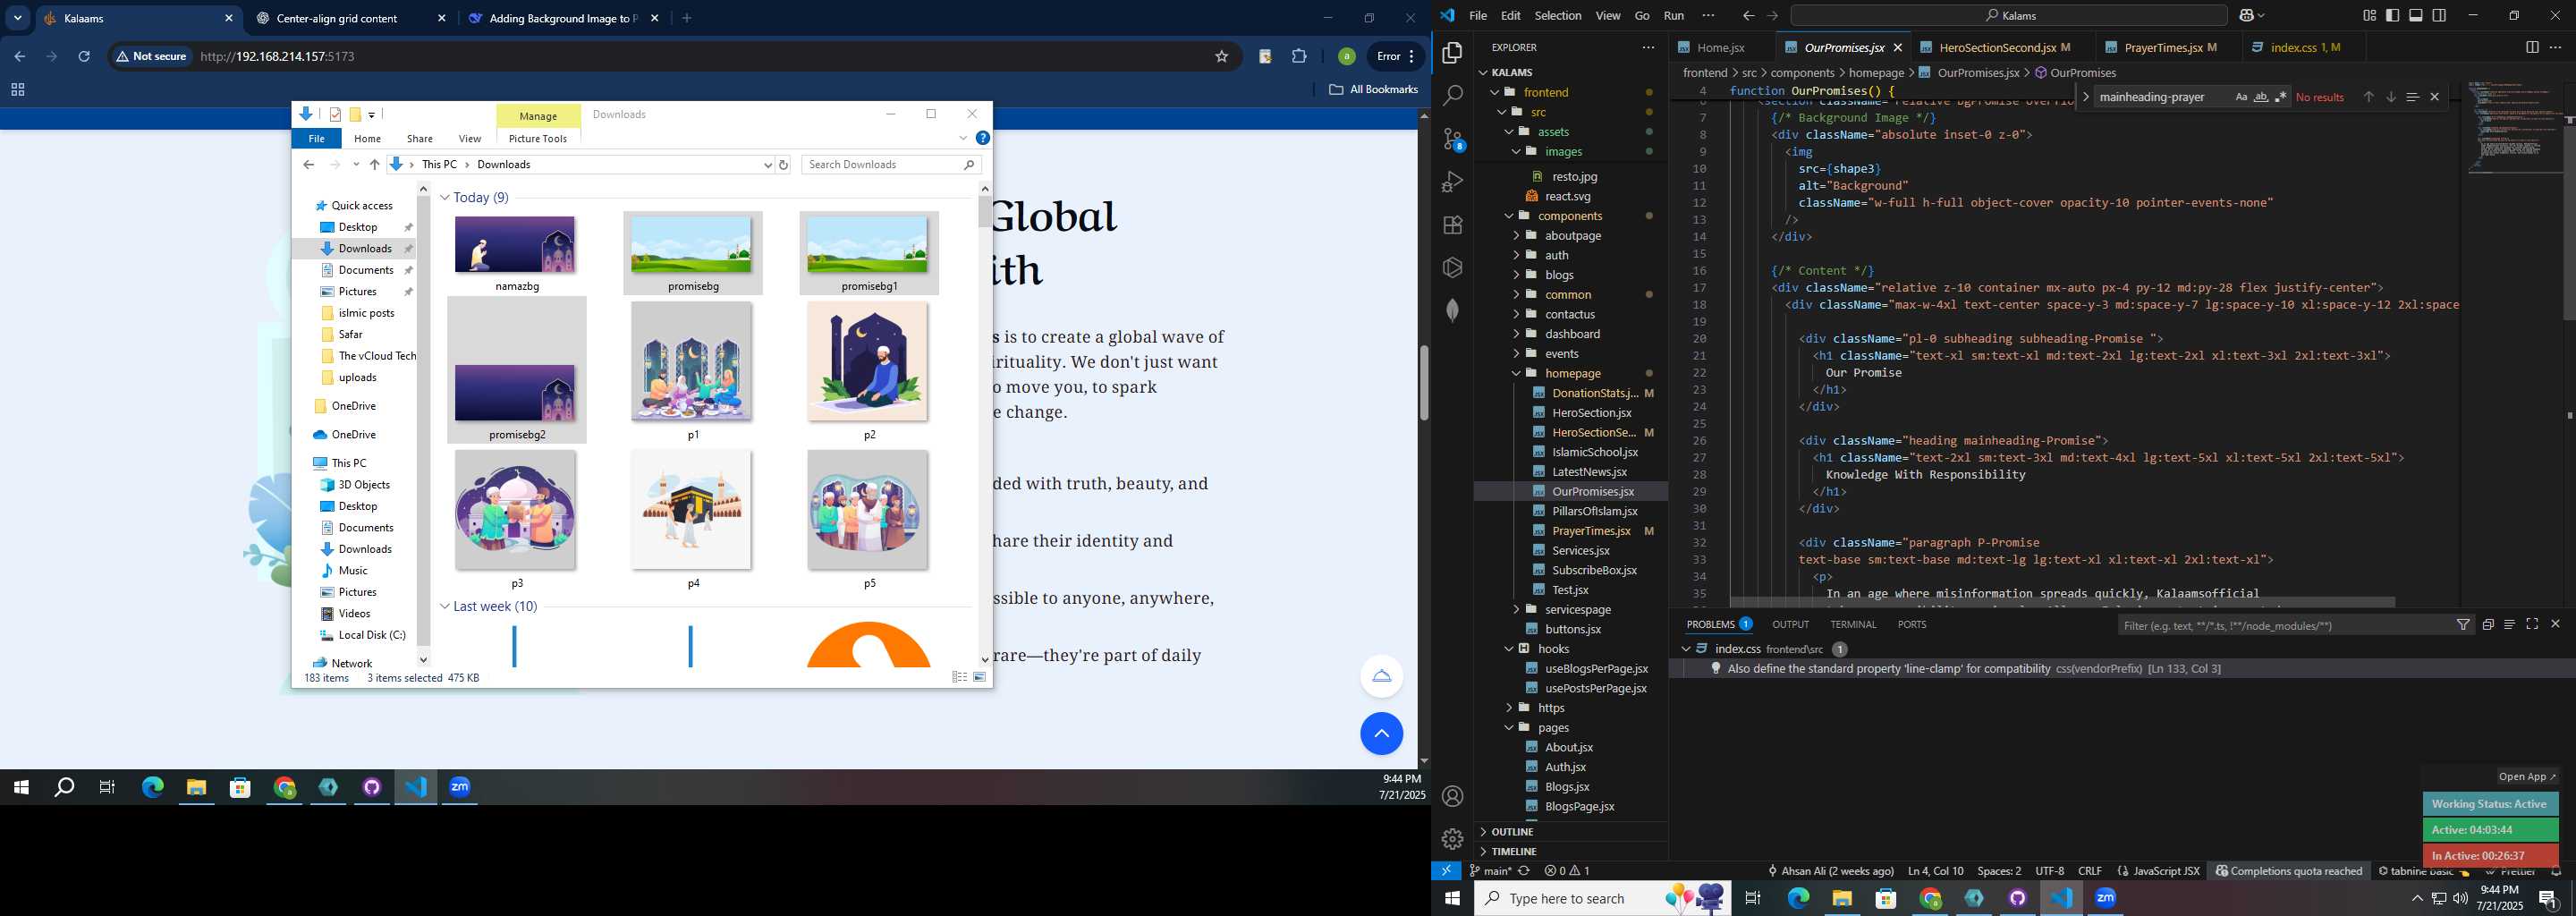Click in the Search Downloads field
2576x916 pixels.
pos(891,165)
